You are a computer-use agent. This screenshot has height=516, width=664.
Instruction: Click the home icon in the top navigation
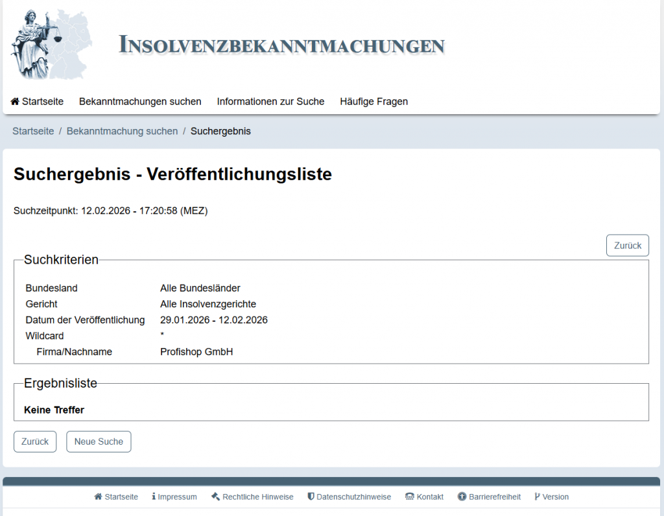(x=15, y=102)
